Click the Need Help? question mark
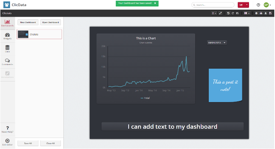 [7, 129]
